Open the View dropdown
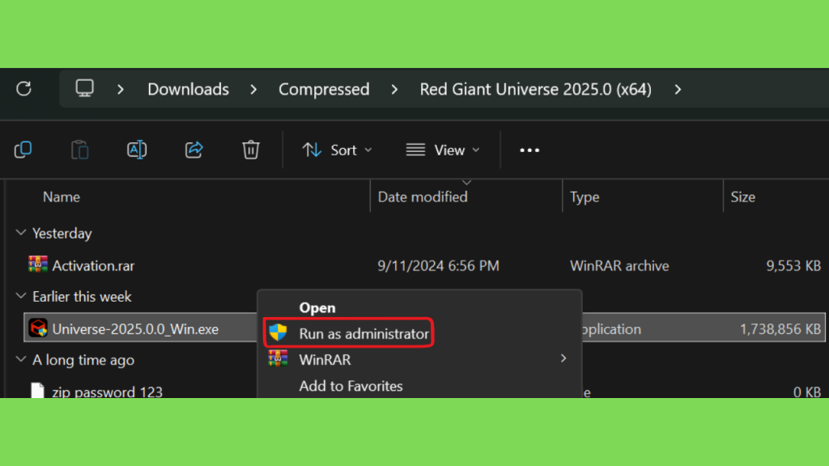 click(443, 150)
